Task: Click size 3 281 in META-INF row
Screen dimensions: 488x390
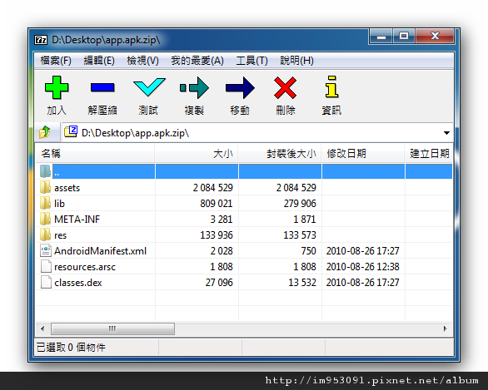Action: [222, 220]
